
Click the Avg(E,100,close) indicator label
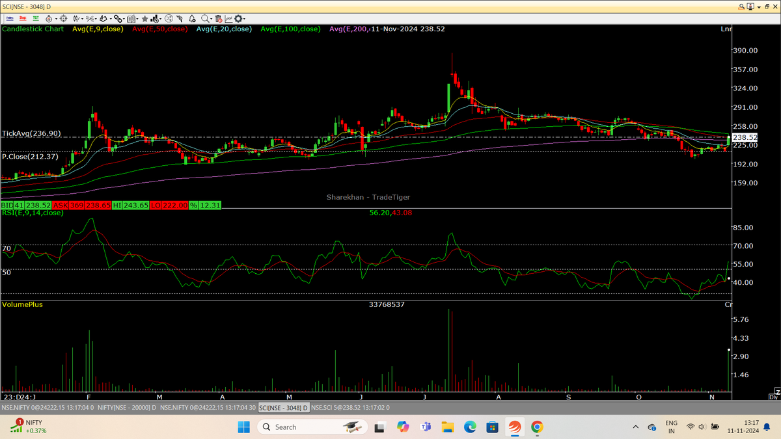click(x=290, y=29)
